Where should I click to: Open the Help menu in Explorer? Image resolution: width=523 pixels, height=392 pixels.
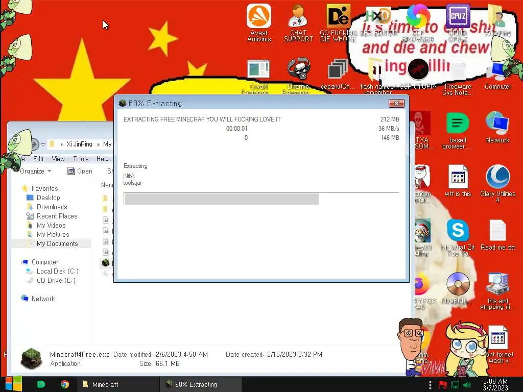click(x=102, y=159)
